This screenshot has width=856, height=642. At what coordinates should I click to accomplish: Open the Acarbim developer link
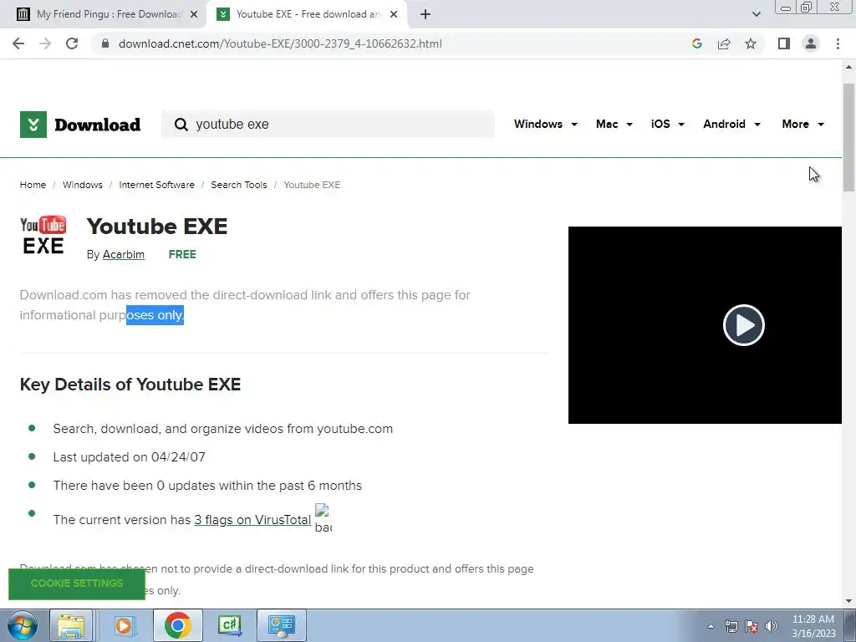click(124, 254)
